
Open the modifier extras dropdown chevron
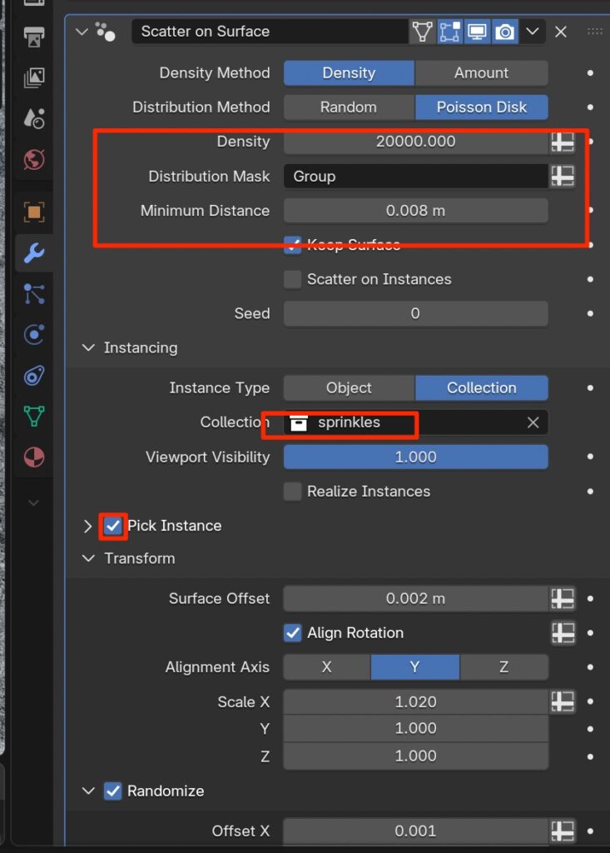(x=533, y=32)
